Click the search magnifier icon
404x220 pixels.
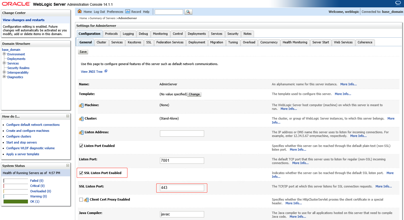(x=189, y=12)
